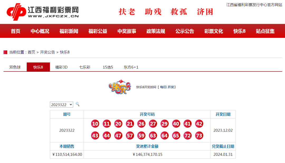Click the claim deadline 2024.01.31
This screenshot has width=285, height=163.
(223, 155)
